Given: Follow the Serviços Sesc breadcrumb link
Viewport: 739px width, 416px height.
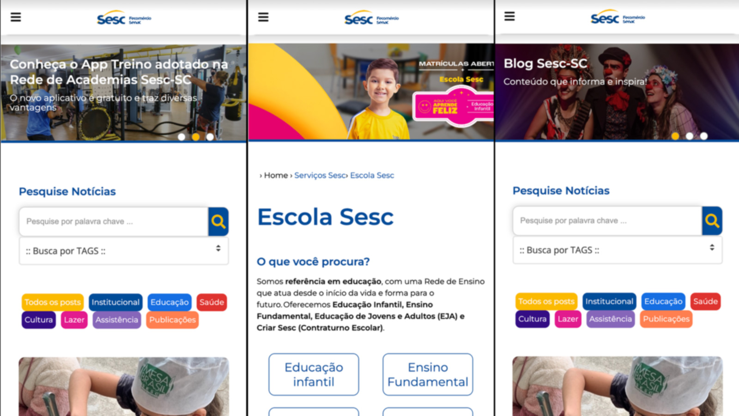Looking at the screenshot, I should click(x=320, y=176).
